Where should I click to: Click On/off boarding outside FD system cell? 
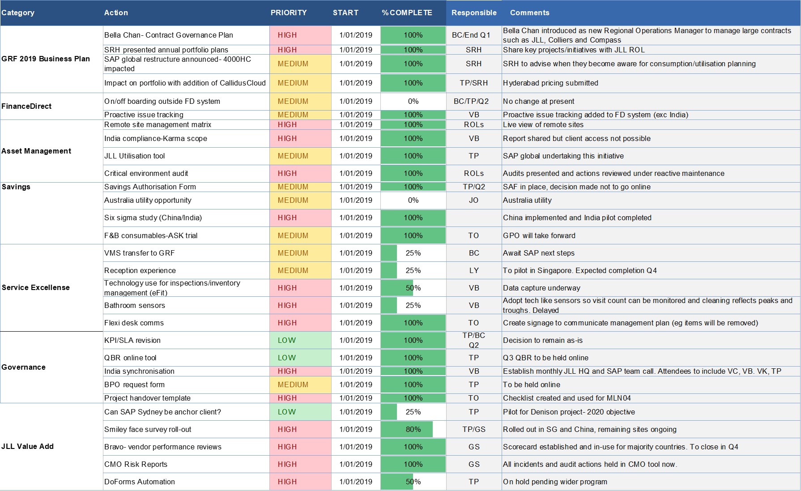point(186,102)
